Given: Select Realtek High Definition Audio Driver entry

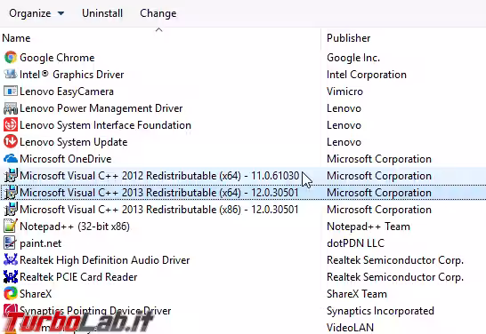Looking at the screenshot, I should (105, 259).
